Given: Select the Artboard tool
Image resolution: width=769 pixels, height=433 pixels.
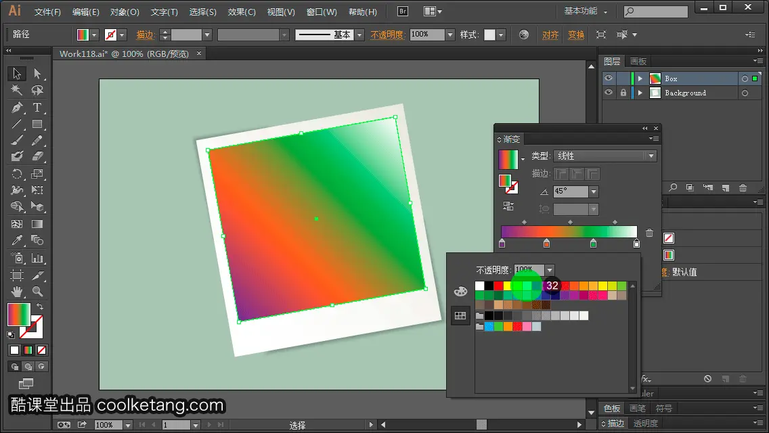Looking at the screenshot, I should pos(17,275).
